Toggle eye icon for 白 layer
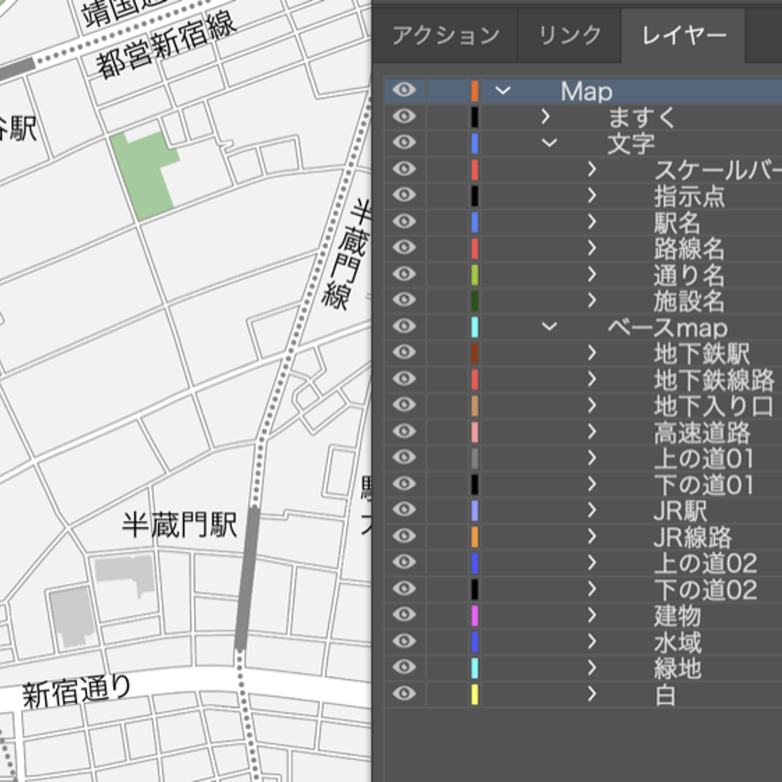The image size is (782, 782). point(404,694)
